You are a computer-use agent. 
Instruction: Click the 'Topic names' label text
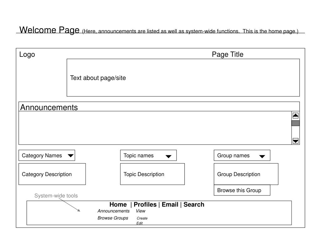click(138, 156)
